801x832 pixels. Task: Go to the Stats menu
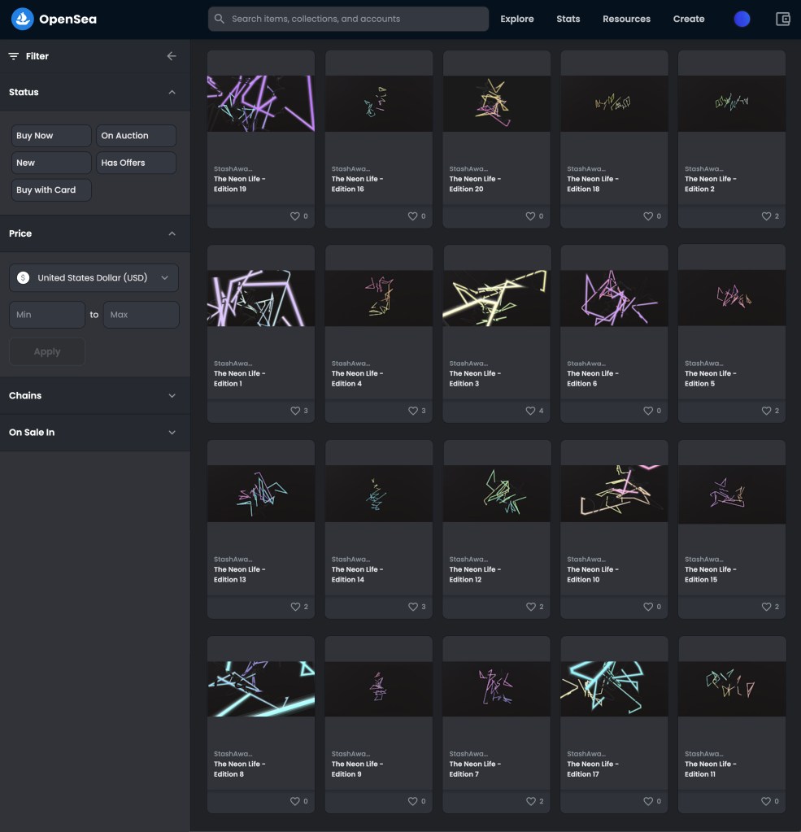coord(568,19)
